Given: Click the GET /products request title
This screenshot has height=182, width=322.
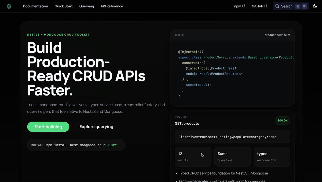Looking at the screenshot, I should [187, 123].
